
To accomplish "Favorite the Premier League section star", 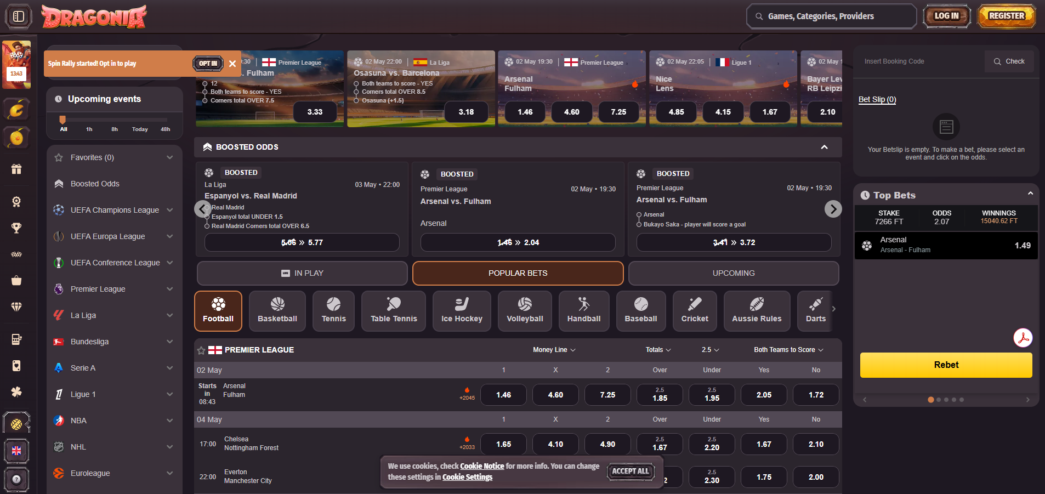I will pyautogui.click(x=201, y=350).
